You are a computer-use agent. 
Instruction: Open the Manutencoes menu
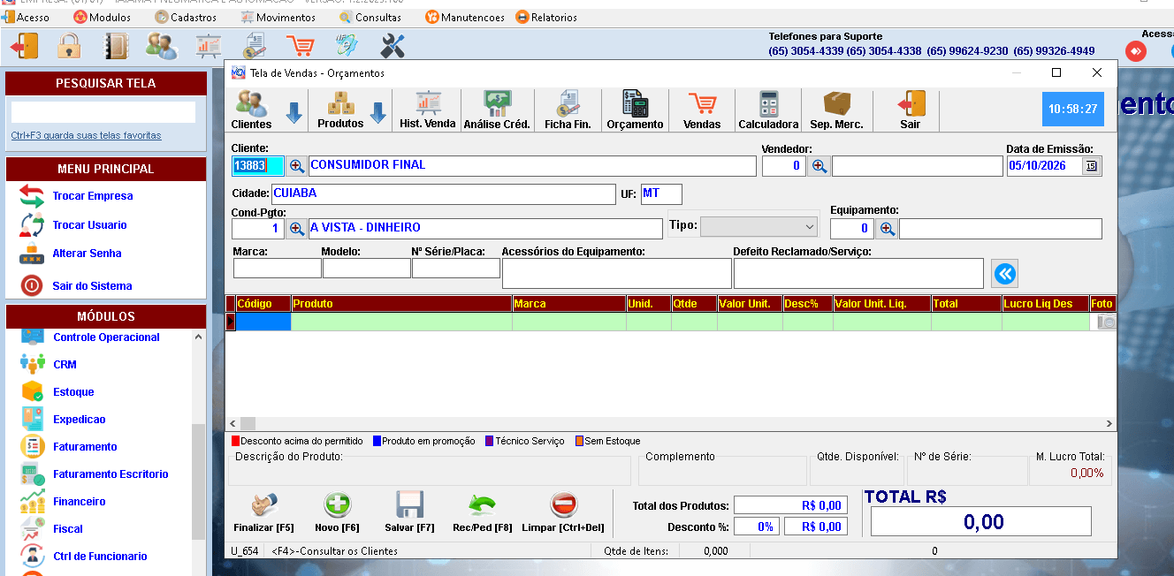pos(465,17)
